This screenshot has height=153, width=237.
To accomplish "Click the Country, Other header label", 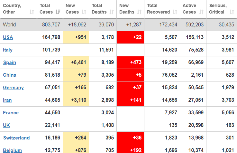I will pos(12,9).
